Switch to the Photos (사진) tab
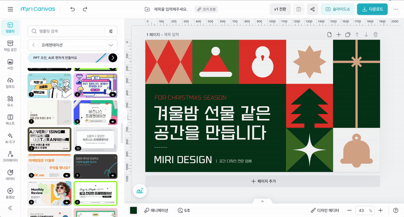The width and height of the screenshot is (404, 217). (10, 64)
